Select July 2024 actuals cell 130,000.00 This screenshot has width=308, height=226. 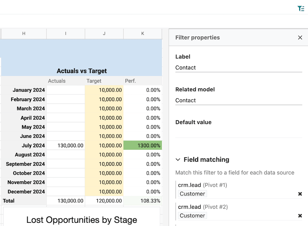(x=66, y=145)
